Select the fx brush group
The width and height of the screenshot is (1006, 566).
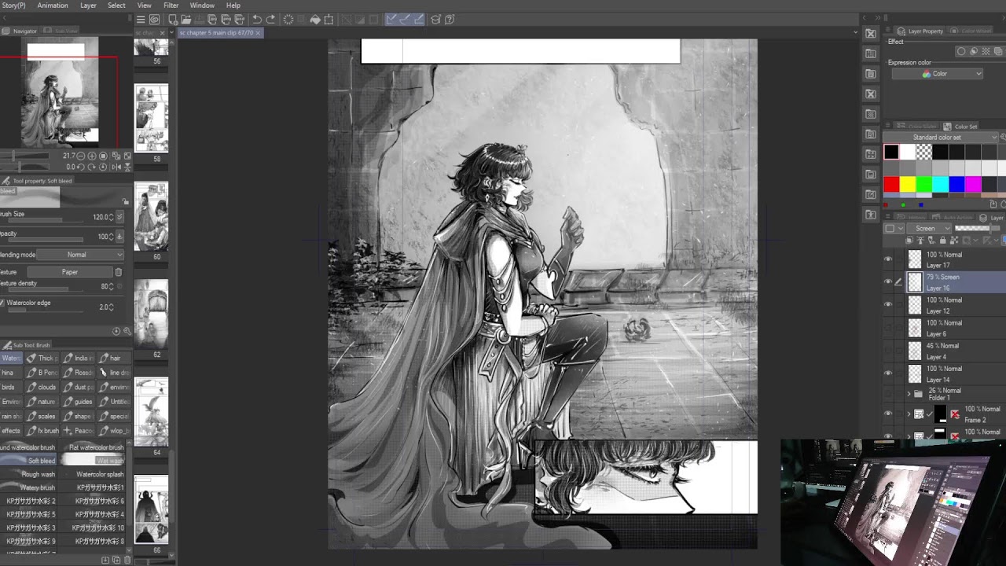pos(42,431)
